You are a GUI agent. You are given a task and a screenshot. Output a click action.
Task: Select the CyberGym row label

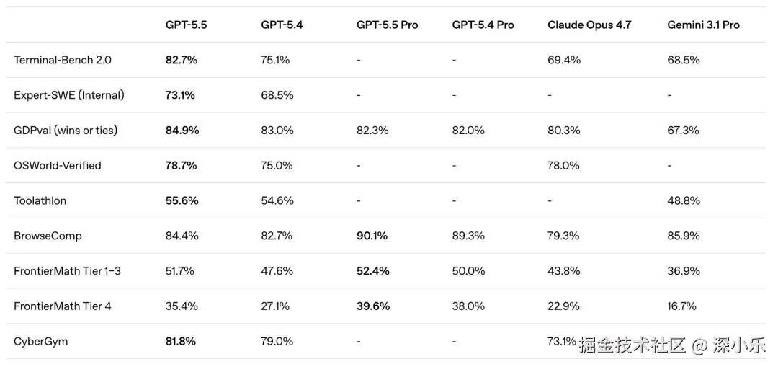coord(40,341)
